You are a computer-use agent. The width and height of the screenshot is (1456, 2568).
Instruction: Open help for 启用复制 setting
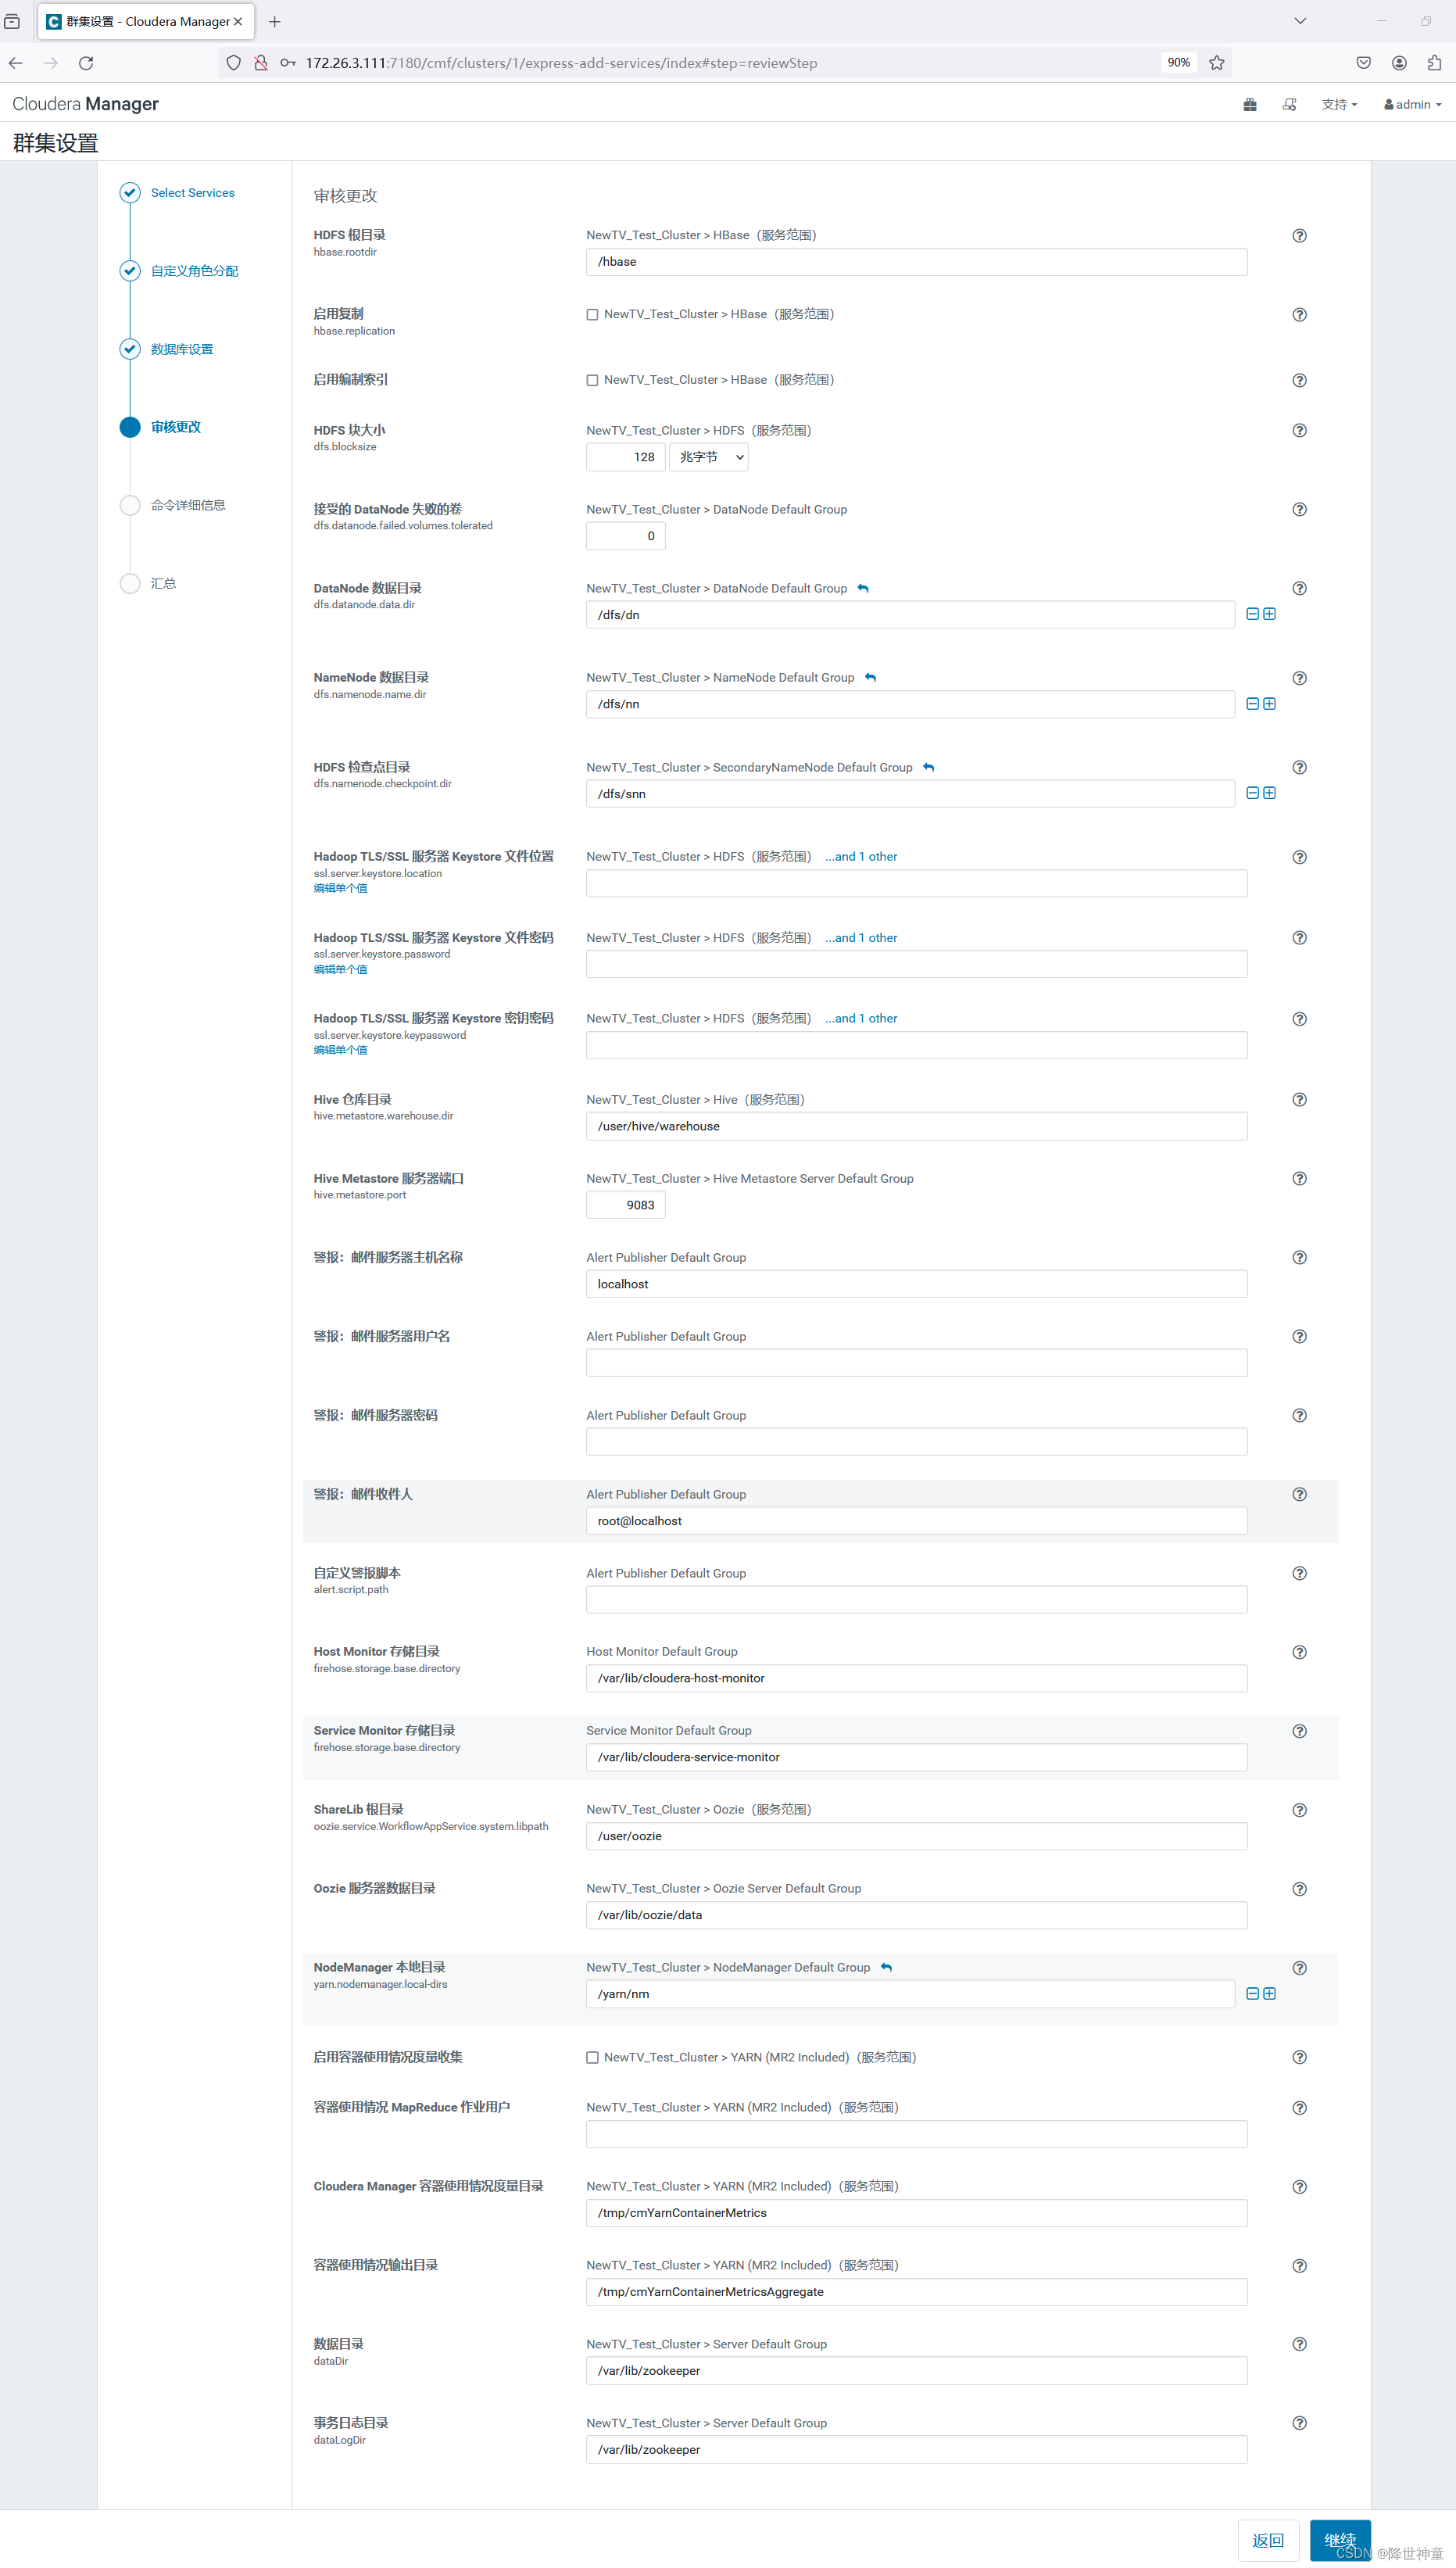click(1299, 315)
